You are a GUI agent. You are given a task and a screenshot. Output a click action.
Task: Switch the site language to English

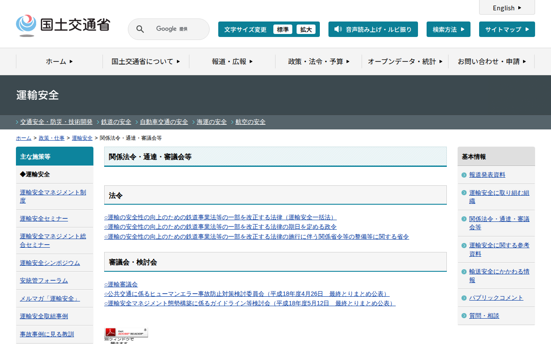point(507,8)
